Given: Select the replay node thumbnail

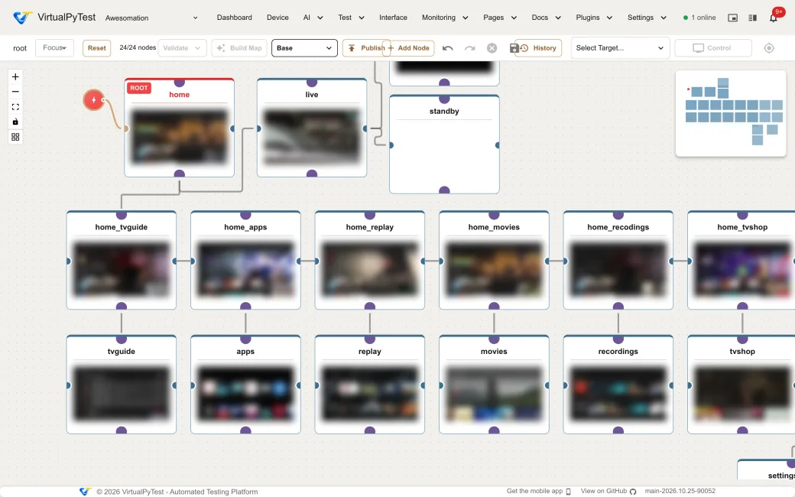Looking at the screenshot, I should coord(370,394).
